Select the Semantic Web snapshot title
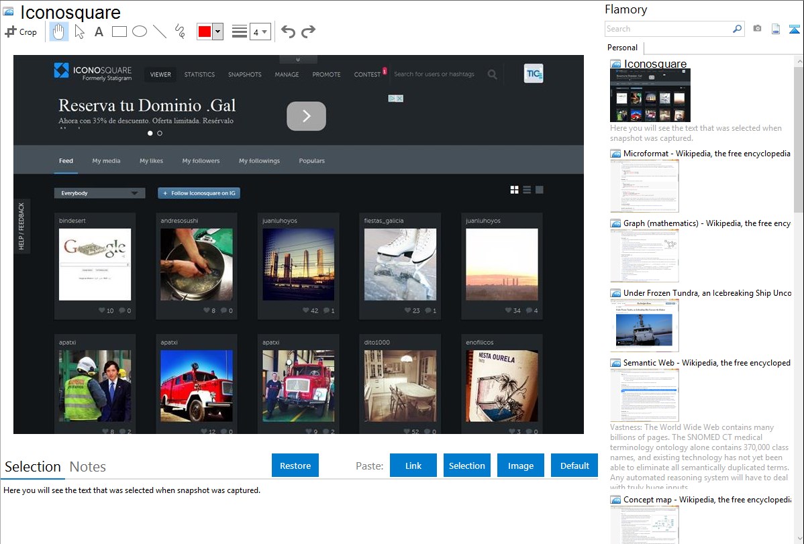804x544 pixels. 707,363
